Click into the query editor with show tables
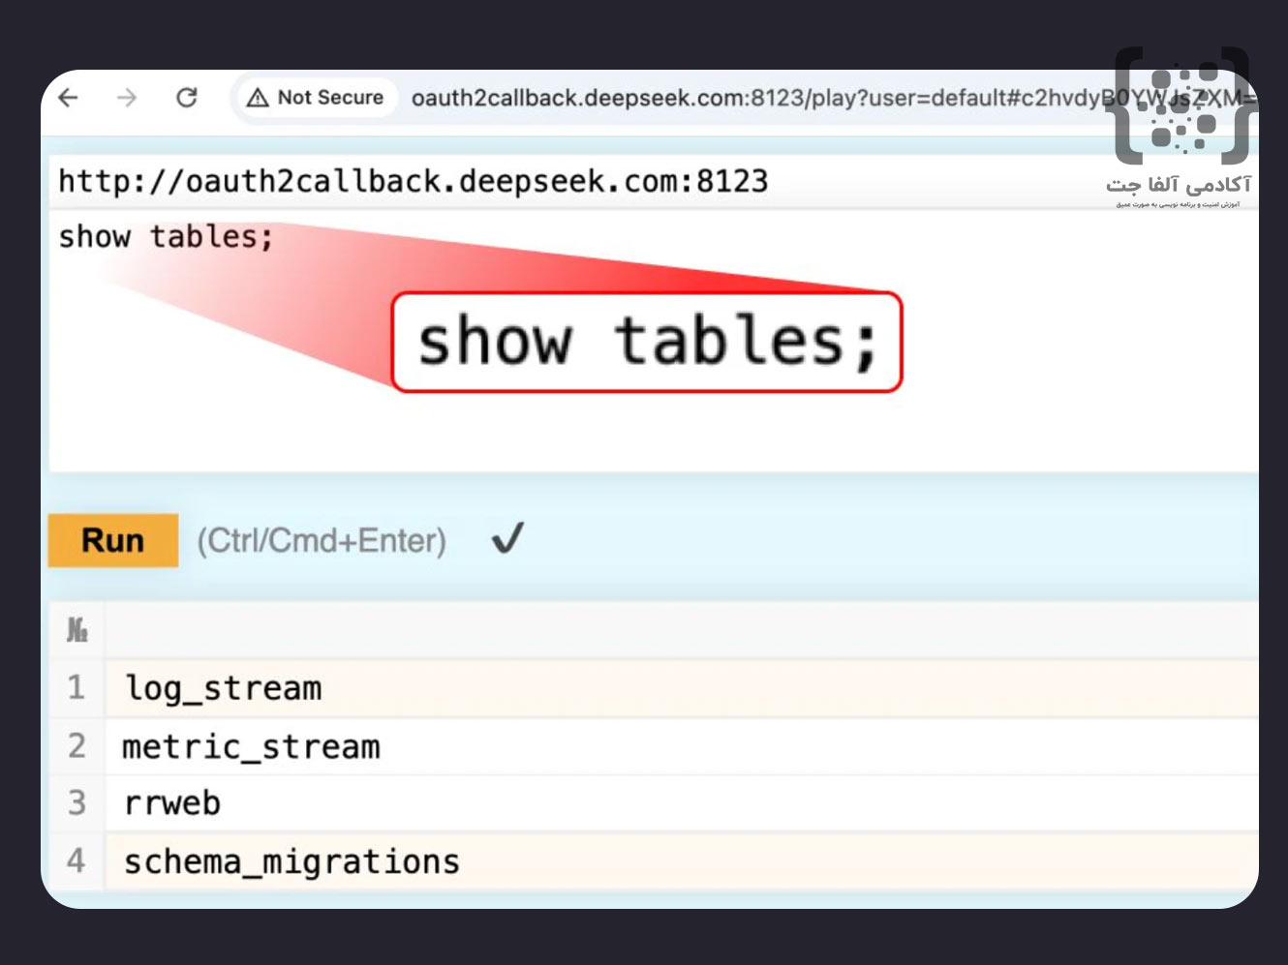The image size is (1288, 965). pyautogui.click(x=654, y=341)
